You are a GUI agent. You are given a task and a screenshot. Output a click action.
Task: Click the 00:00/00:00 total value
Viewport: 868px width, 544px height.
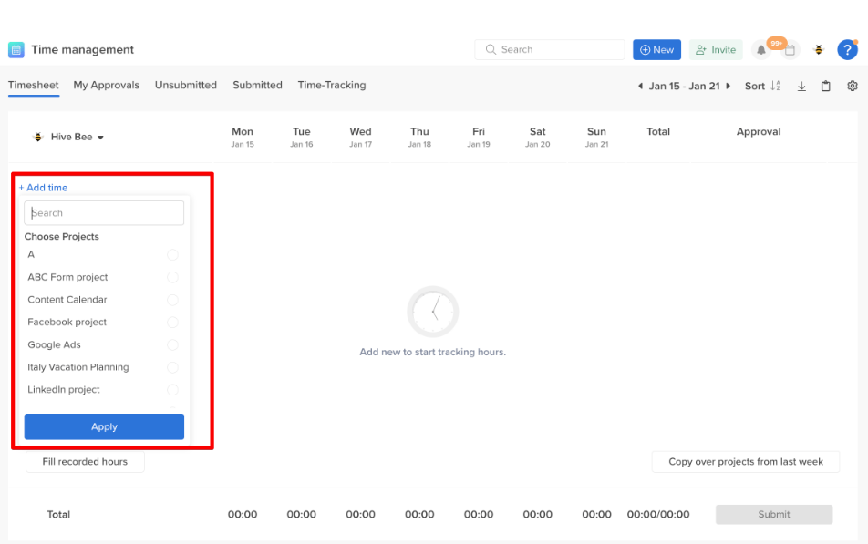[658, 514]
